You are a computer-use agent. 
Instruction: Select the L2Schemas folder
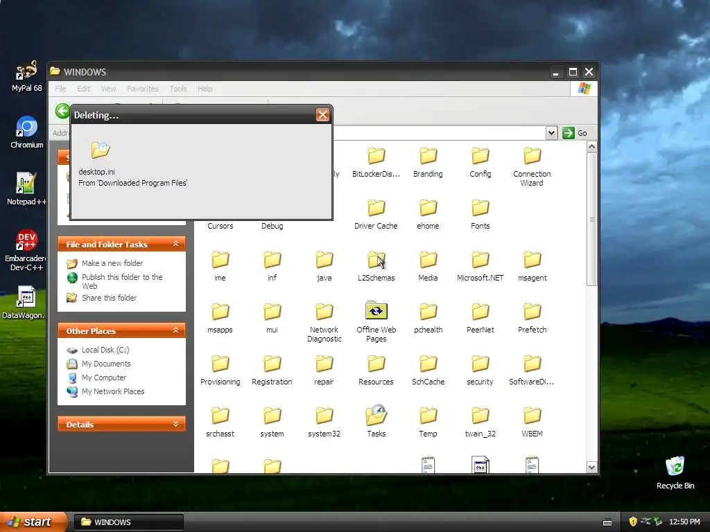(x=376, y=265)
